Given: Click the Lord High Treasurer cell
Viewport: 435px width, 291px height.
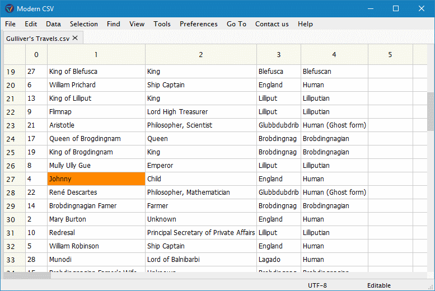Looking at the screenshot, I should point(201,112).
